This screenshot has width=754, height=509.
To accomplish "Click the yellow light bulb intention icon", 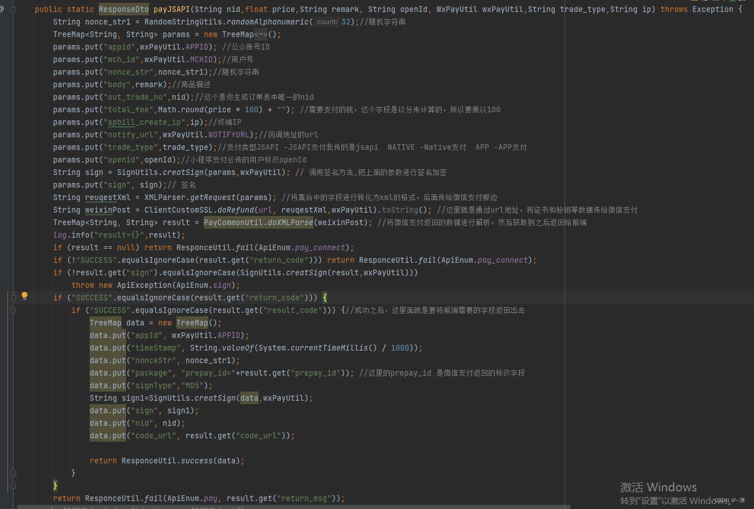I will click(x=25, y=296).
